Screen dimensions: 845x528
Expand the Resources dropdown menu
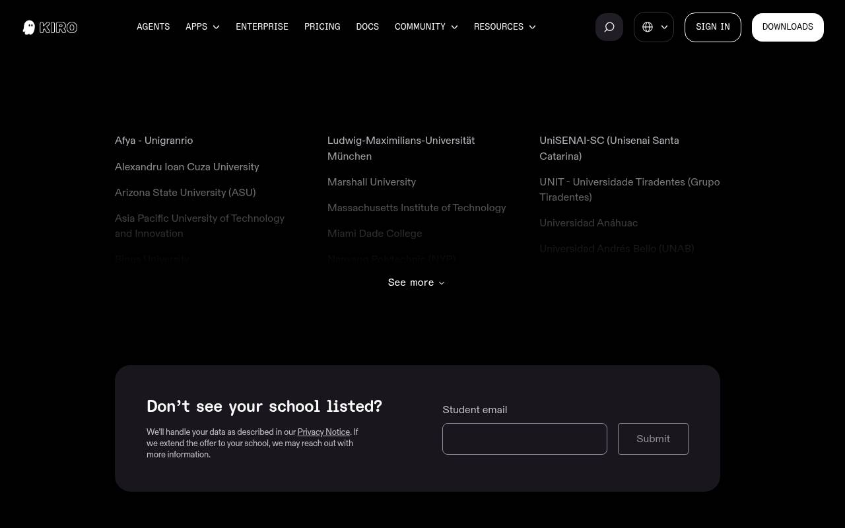click(x=505, y=27)
